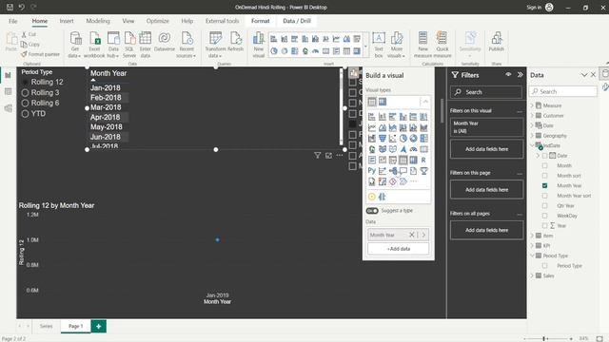This screenshot has height=342, width=609.
Task: Open the Insert ribbon tab
Action: tap(67, 21)
